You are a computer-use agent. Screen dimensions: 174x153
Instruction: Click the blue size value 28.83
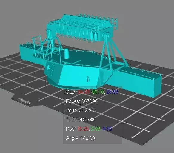[112, 92]
